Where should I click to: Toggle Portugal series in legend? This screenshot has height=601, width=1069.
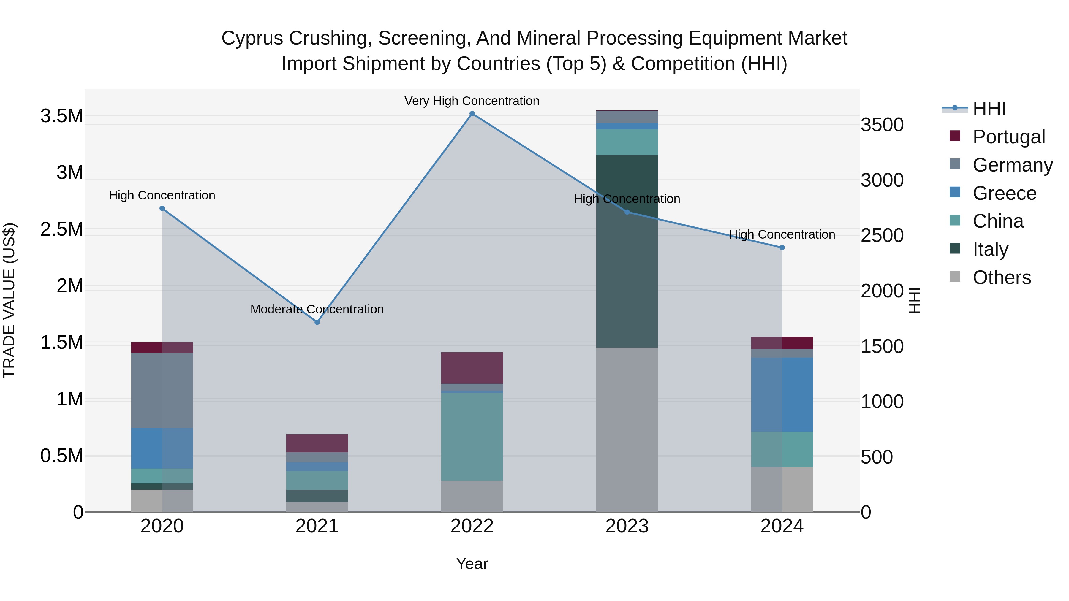[997, 137]
